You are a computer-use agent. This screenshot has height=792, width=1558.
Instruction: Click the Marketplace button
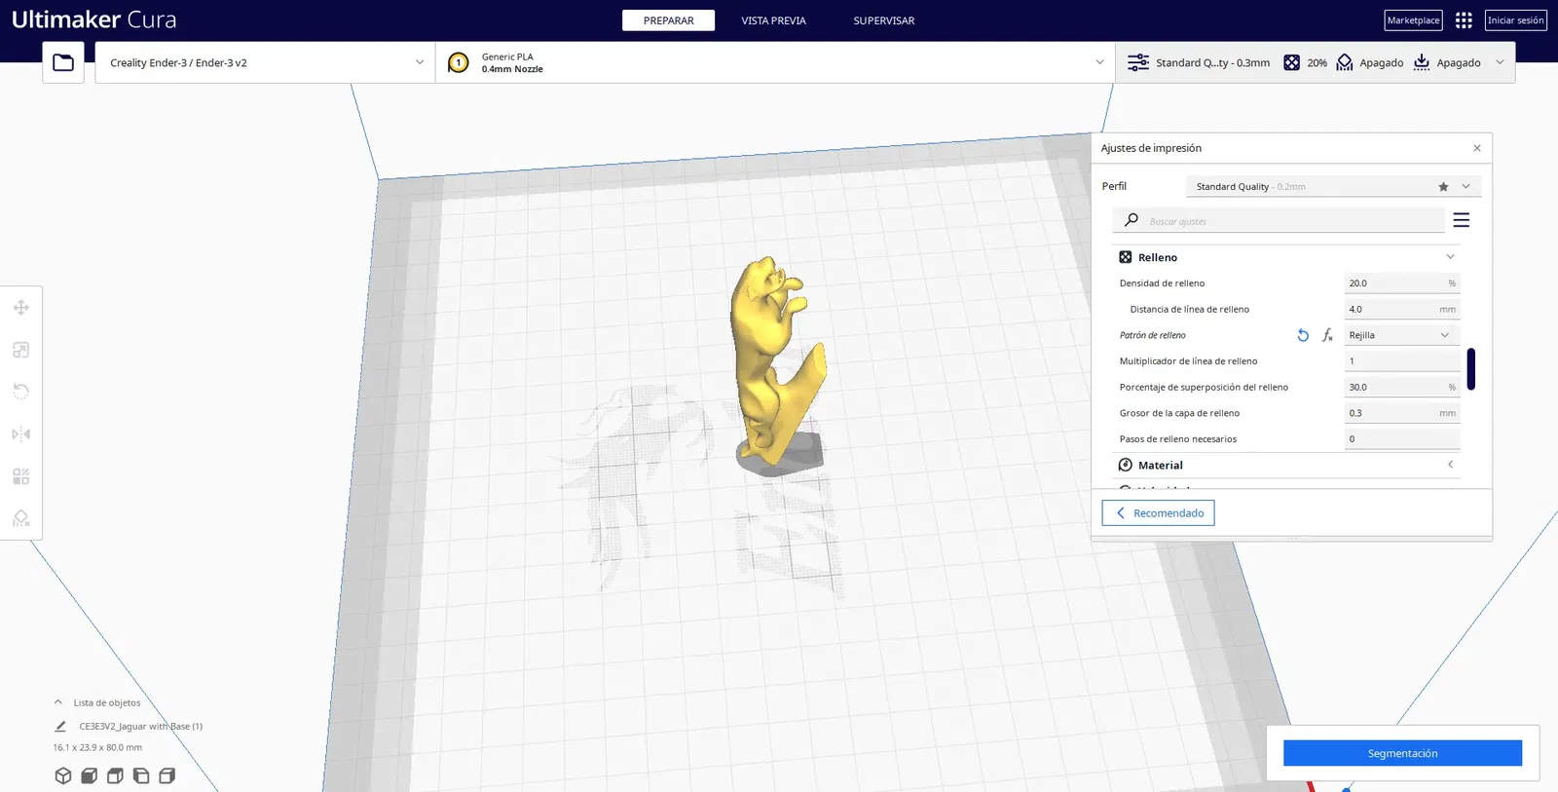click(1413, 20)
